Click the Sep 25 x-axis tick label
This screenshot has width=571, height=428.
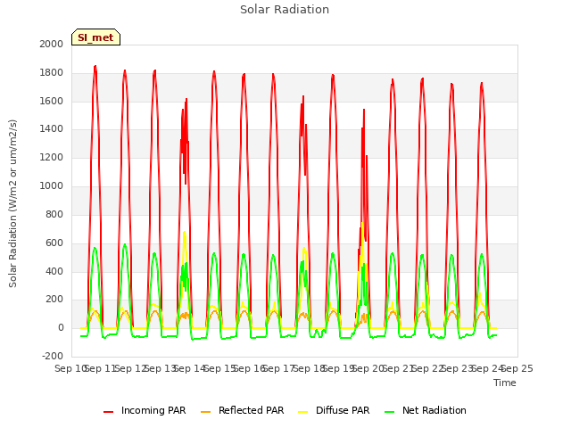(x=517, y=368)
